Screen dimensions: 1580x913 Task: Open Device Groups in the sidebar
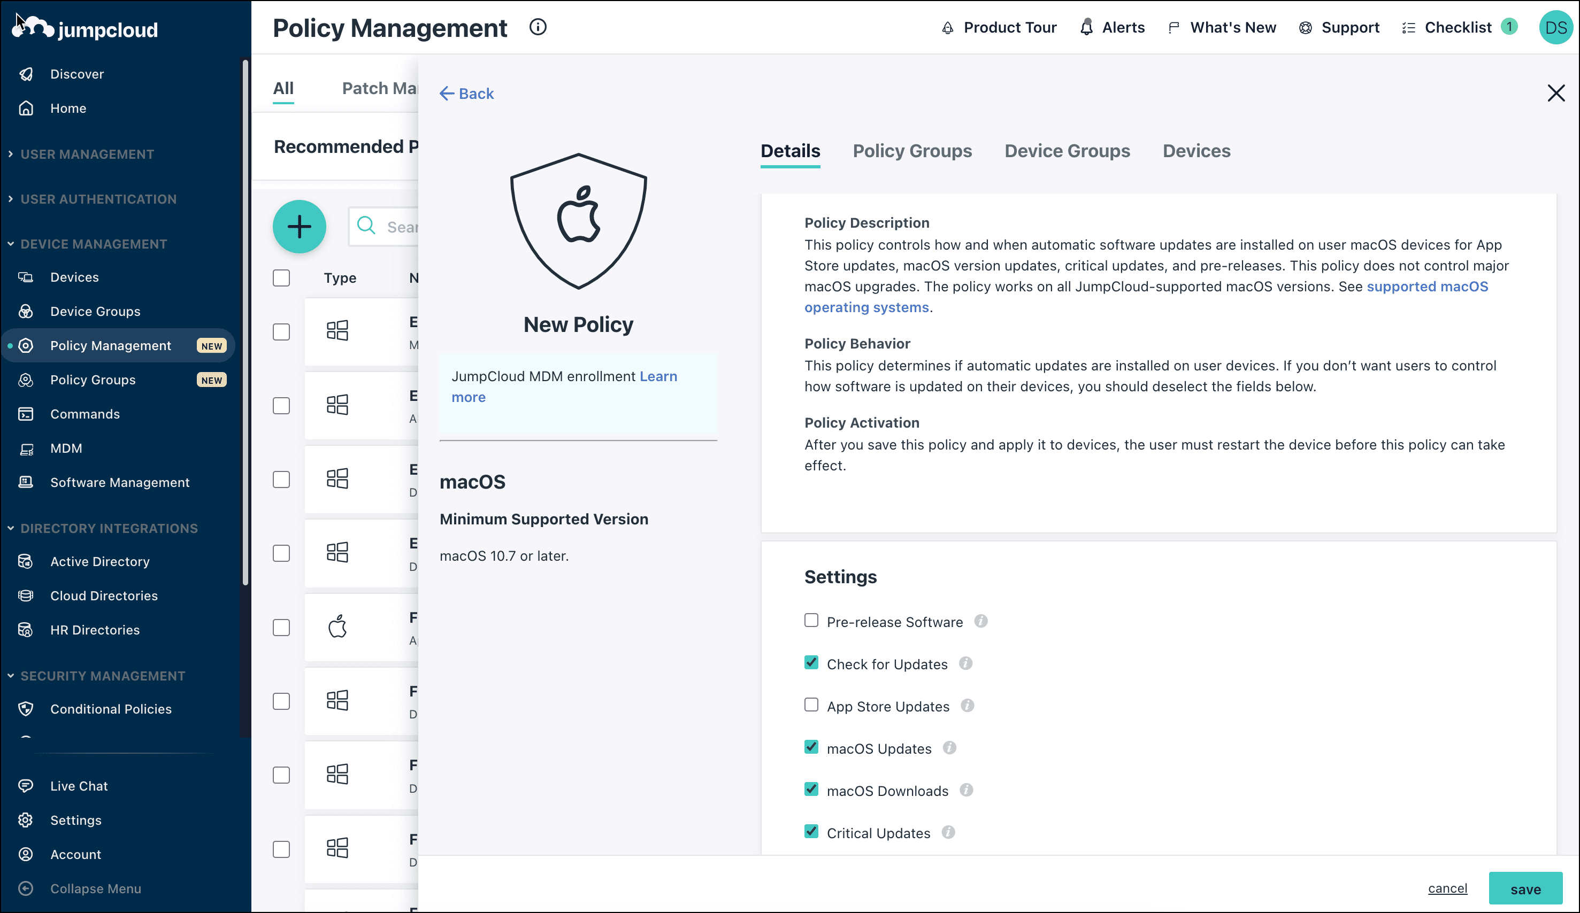pyautogui.click(x=95, y=312)
